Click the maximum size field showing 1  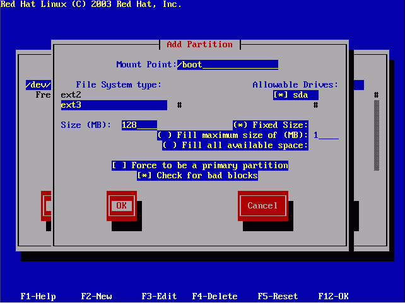[326, 135]
